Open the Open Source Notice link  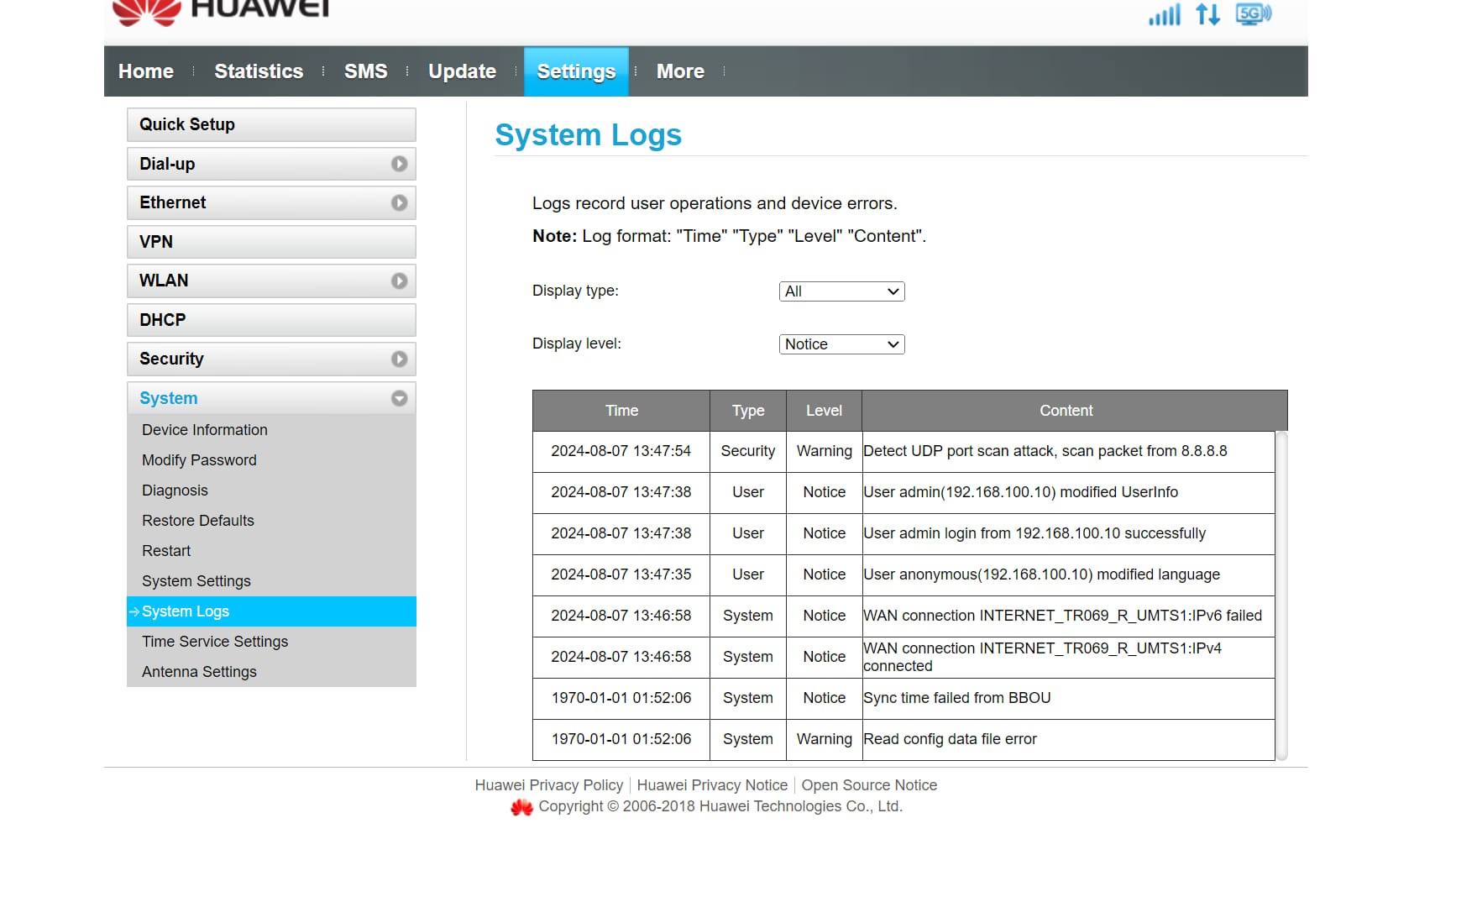[x=869, y=785]
